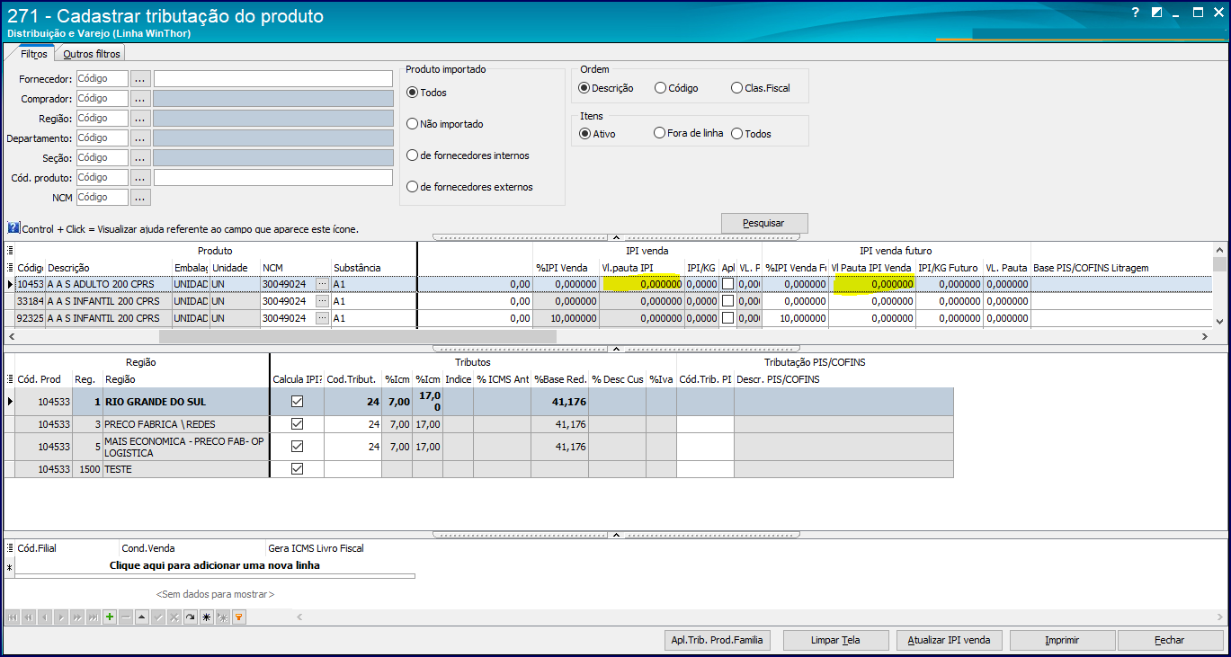
Task: Click product grid horizontal scrollbar thumb
Action: click(358, 336)
